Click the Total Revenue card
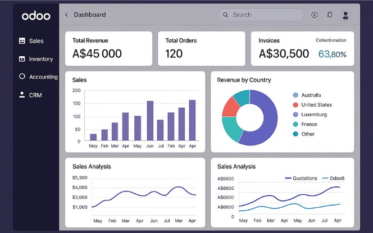The image size is (373, 233). tap(108, 48)
